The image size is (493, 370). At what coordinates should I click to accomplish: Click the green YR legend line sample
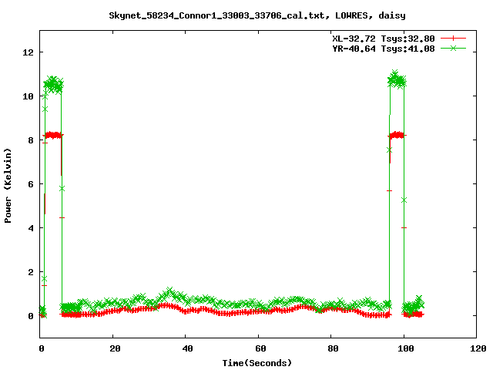tap(453, 48)
